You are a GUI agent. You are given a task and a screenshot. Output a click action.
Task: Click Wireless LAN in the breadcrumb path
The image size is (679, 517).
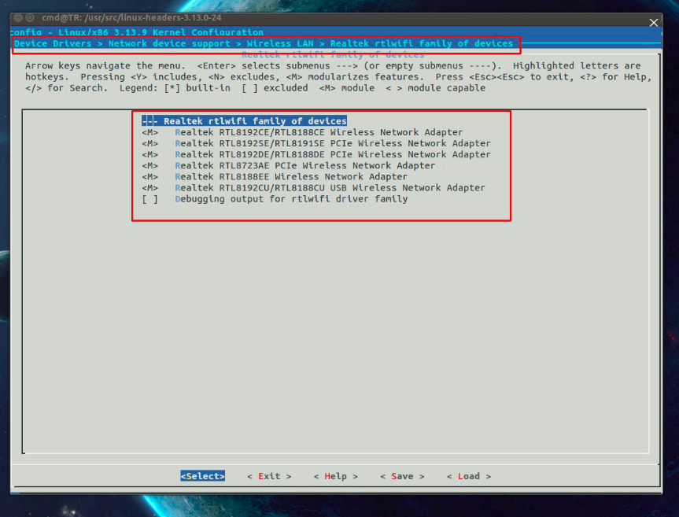pos(280,43)
